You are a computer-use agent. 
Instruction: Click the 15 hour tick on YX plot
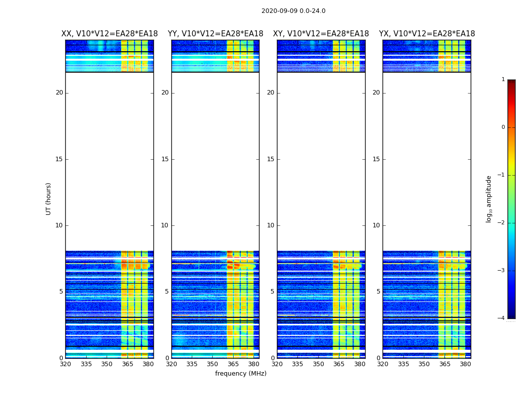pyautogui.click(x=376, y=159)
